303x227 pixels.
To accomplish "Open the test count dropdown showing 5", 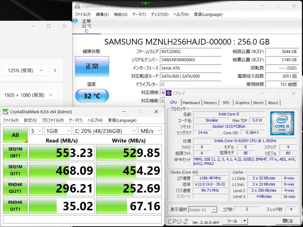I will [35, 131].
